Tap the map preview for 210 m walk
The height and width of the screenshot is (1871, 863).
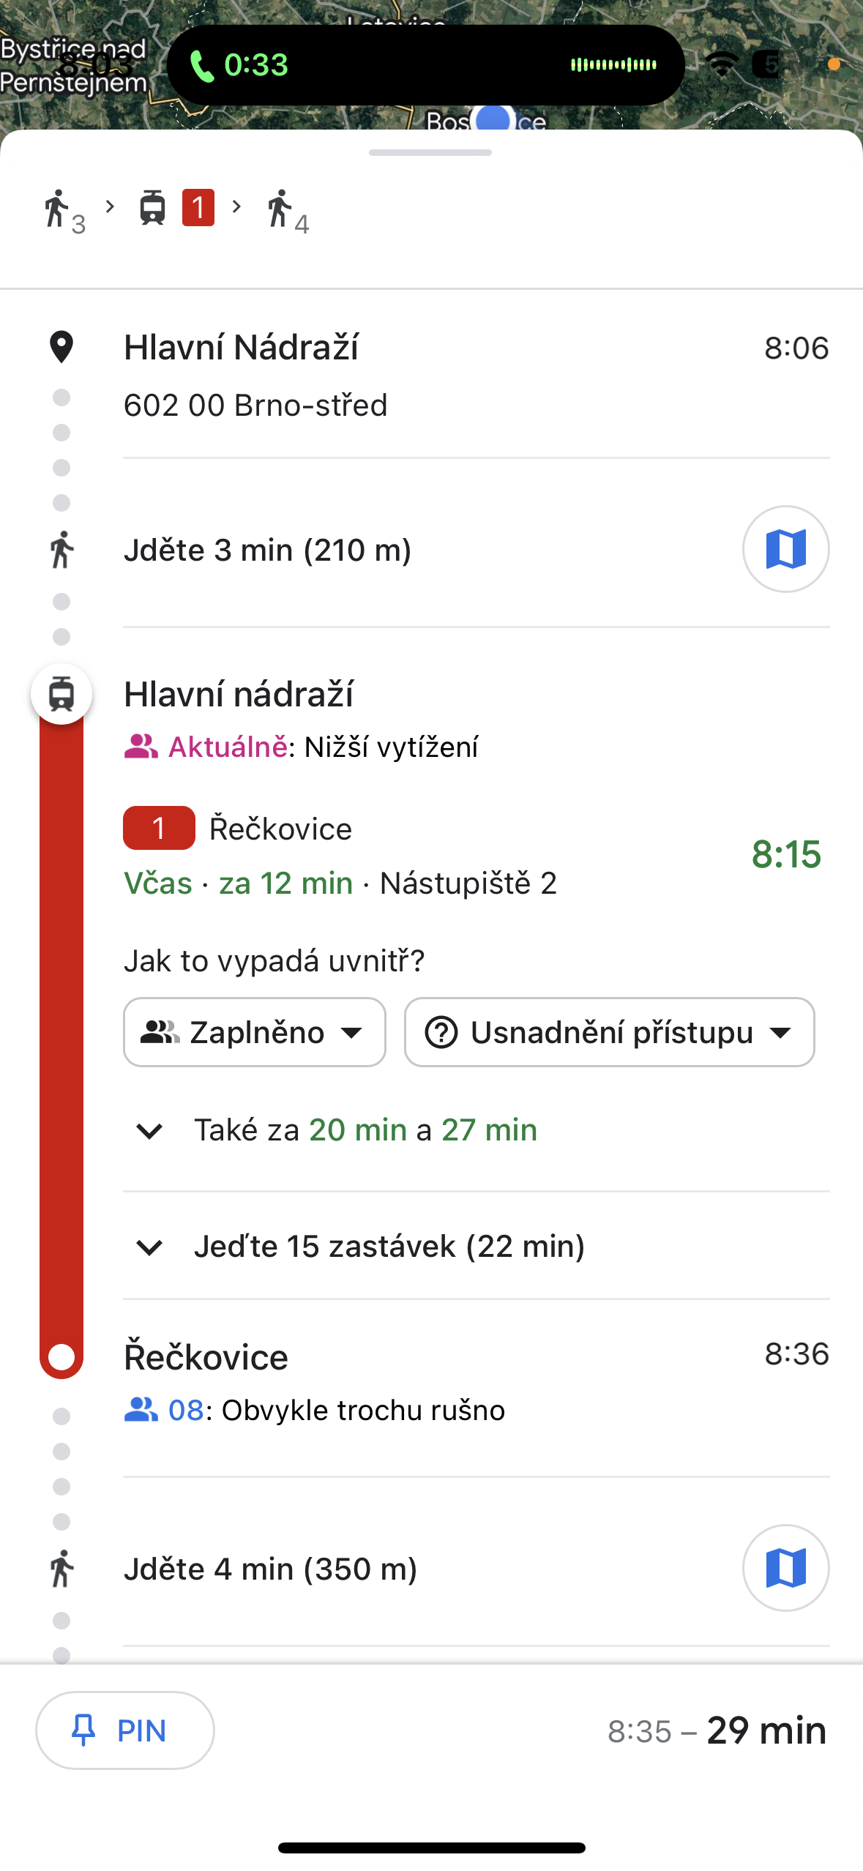(785, 549)
